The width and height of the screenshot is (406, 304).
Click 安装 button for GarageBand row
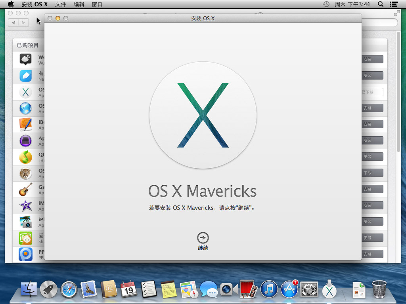pyautogui.click(x=372, y=189)
